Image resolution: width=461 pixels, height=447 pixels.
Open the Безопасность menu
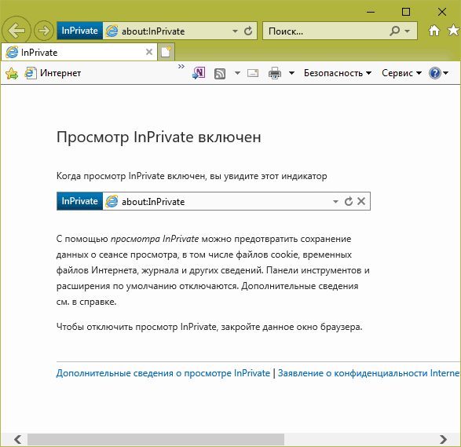(x=338, y=73)
